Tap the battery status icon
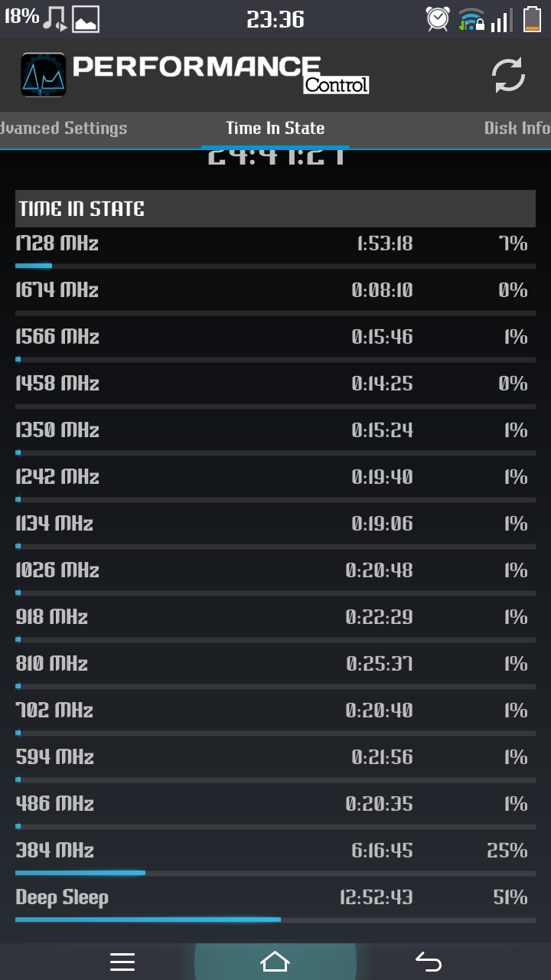551x980 pixels. pos(532,18)
